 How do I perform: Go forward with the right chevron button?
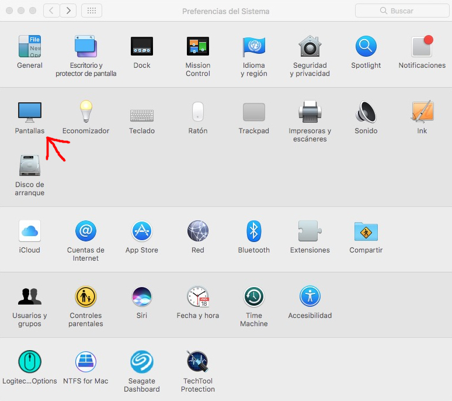[68, 11]
